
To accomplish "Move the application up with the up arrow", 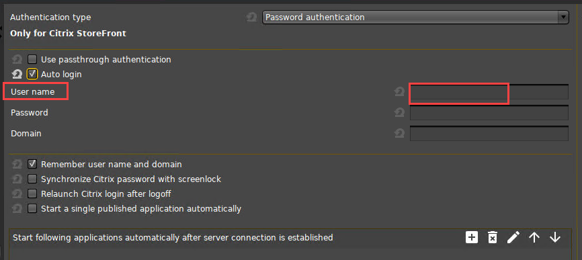I will 534,237.
